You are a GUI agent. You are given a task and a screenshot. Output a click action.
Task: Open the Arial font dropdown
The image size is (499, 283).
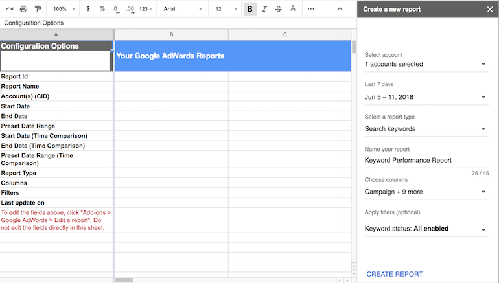[x=183, y=9]
